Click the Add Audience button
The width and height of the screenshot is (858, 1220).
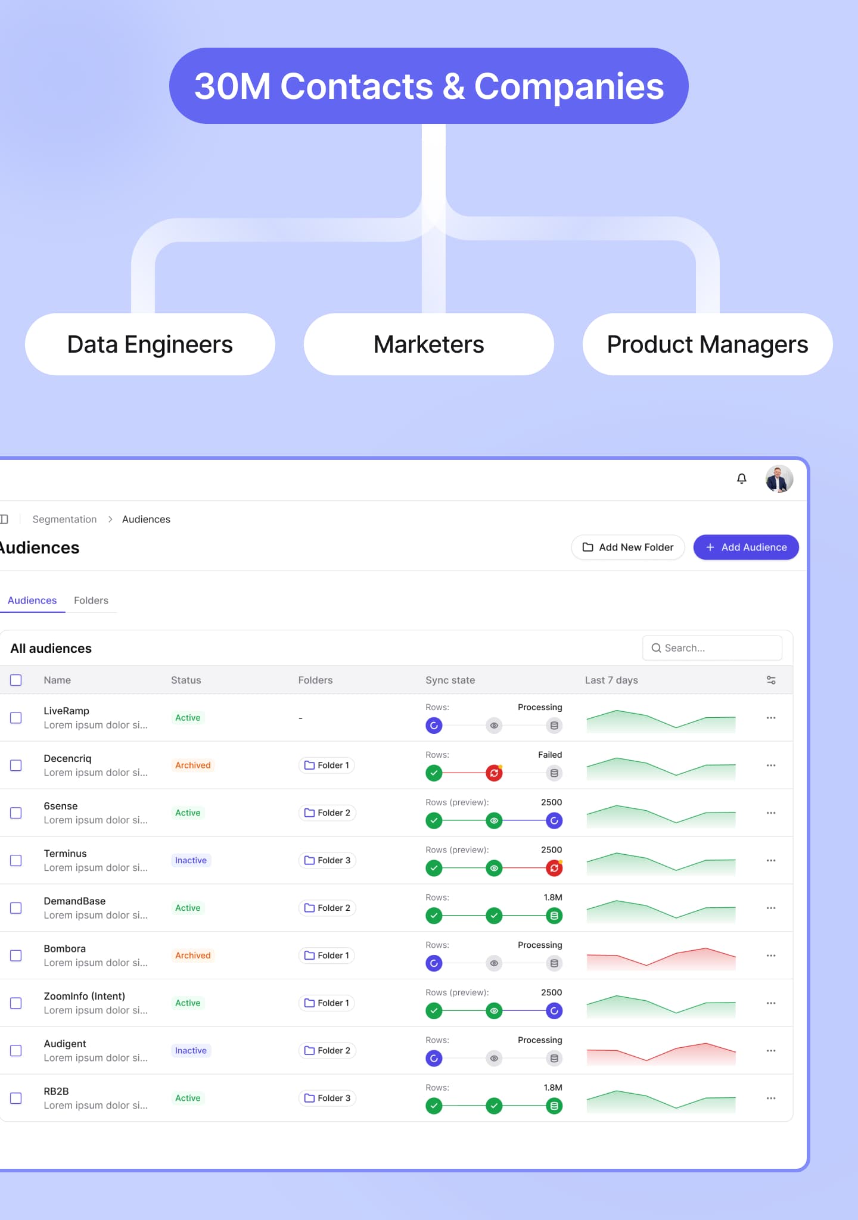(745, 547)
